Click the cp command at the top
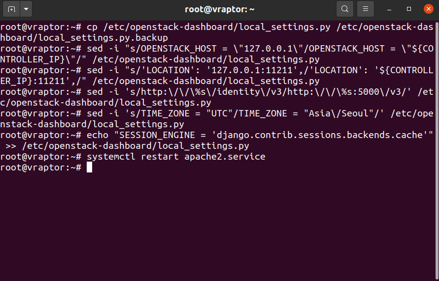Screen dimensions: 439x281 pyautogui.click(x=92, y=27)
